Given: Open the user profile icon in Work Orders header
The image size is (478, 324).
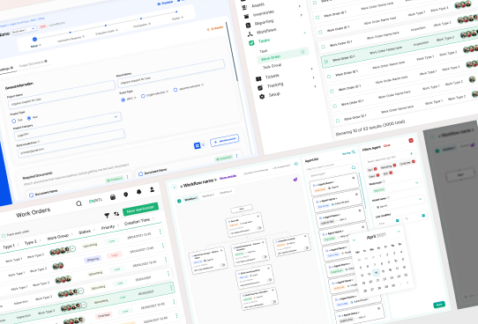Looking at the screenshot, I should click(152, 189).
